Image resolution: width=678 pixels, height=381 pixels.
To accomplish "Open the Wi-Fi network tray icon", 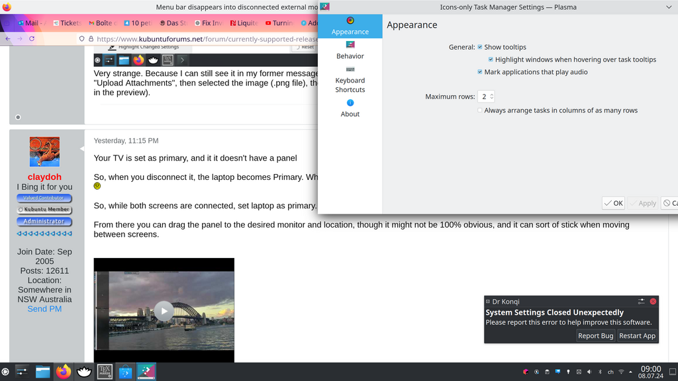I will pos(621,372).
